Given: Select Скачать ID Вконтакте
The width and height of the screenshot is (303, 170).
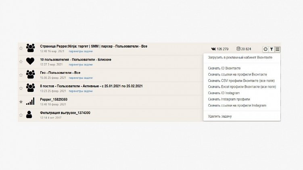Looking at the screenshot, I should pos(224,68).
